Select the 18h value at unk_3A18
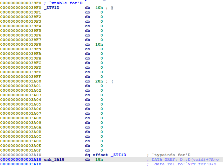Viewport: 223px width, 166px height. (x=99, y=159)
